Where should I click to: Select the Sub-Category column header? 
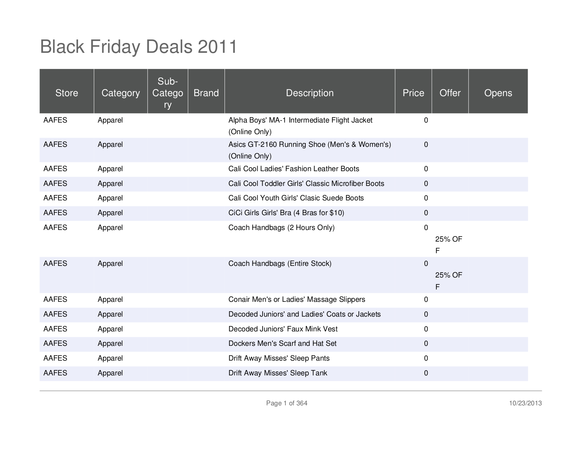(x=167, y=93)
